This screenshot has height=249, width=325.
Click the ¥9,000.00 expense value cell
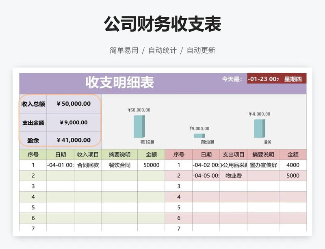pyautogui.click(x=74, y=123)
